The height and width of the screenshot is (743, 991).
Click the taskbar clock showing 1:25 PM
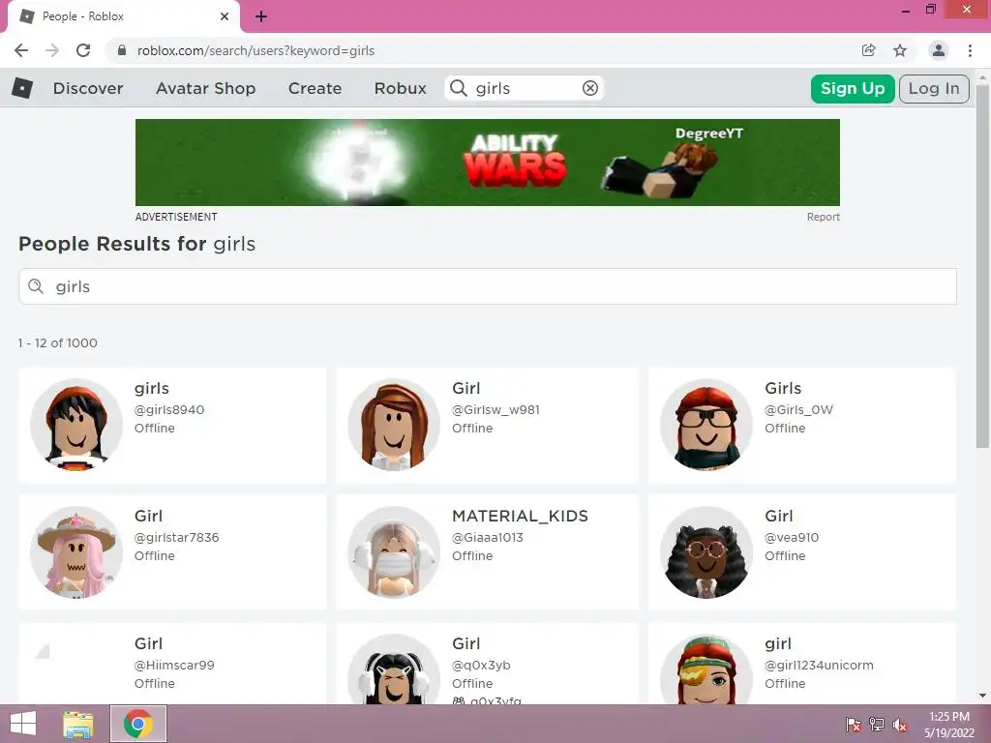click(x=949, y=717)
